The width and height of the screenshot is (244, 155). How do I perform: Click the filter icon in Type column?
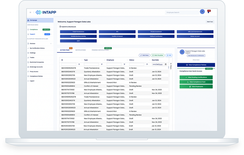[x=102, y=64]
